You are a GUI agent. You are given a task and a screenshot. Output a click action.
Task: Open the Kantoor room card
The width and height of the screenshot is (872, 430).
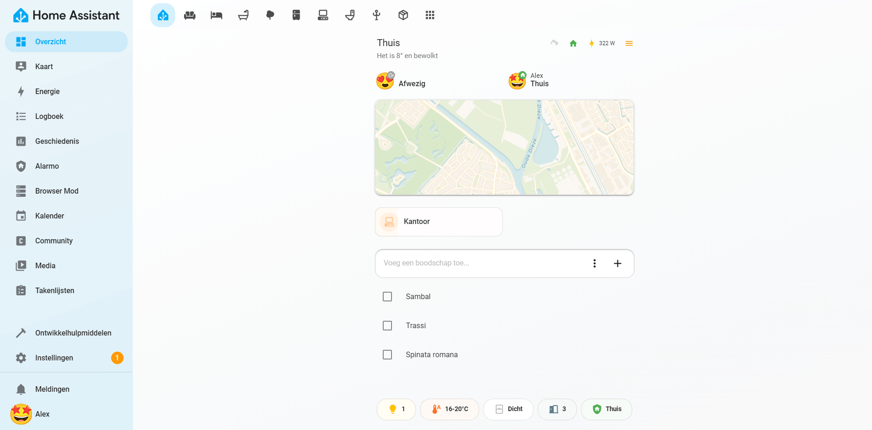438,222
